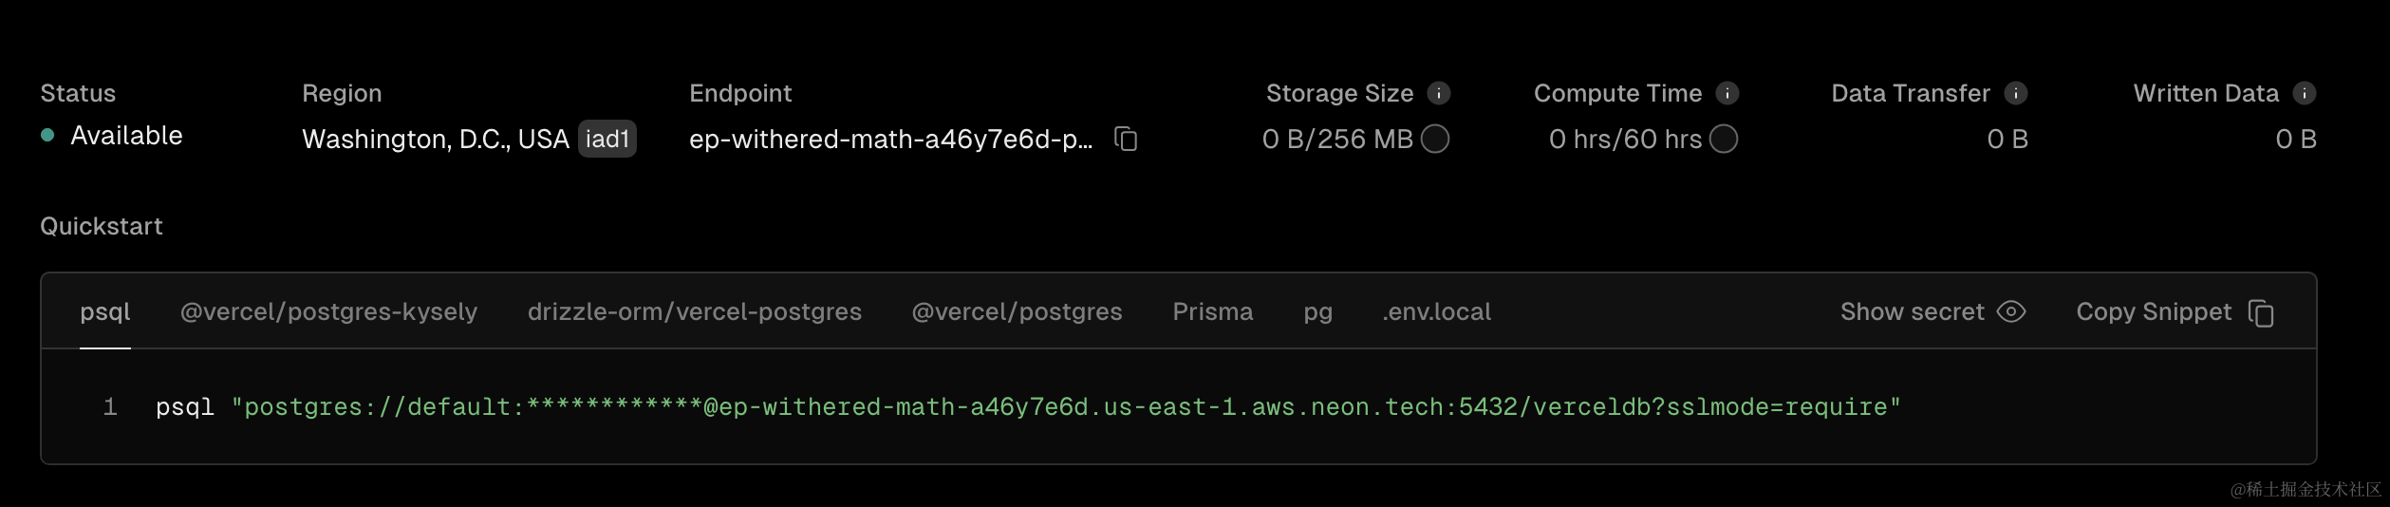Click the Copy Snippet button text

(2153, 311)
